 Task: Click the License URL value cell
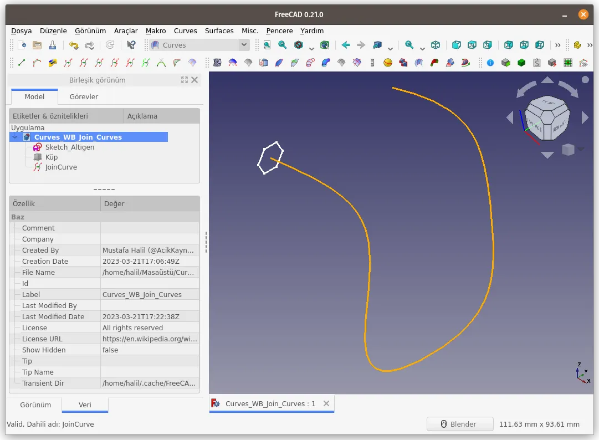150,339
